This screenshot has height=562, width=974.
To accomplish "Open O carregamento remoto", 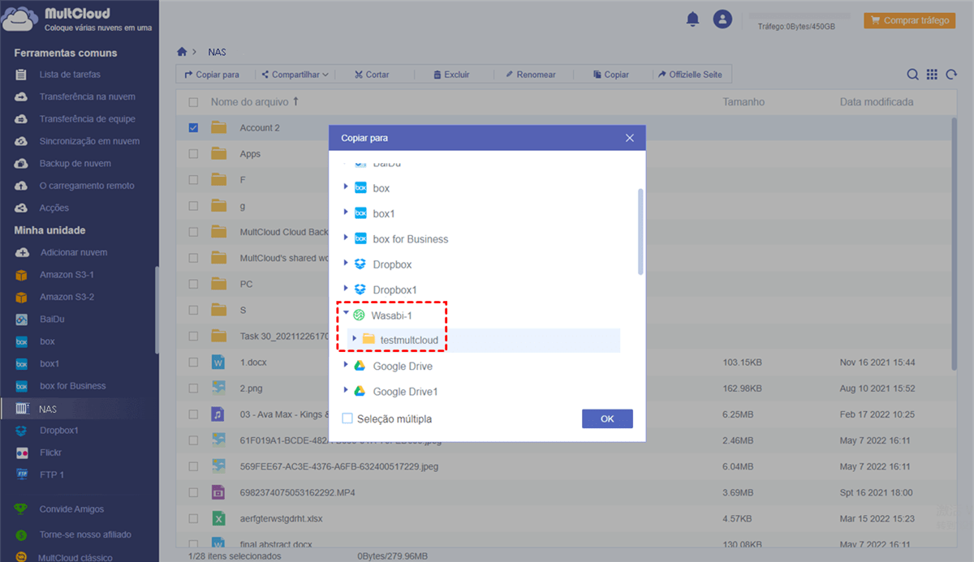I will click(87, 186).
